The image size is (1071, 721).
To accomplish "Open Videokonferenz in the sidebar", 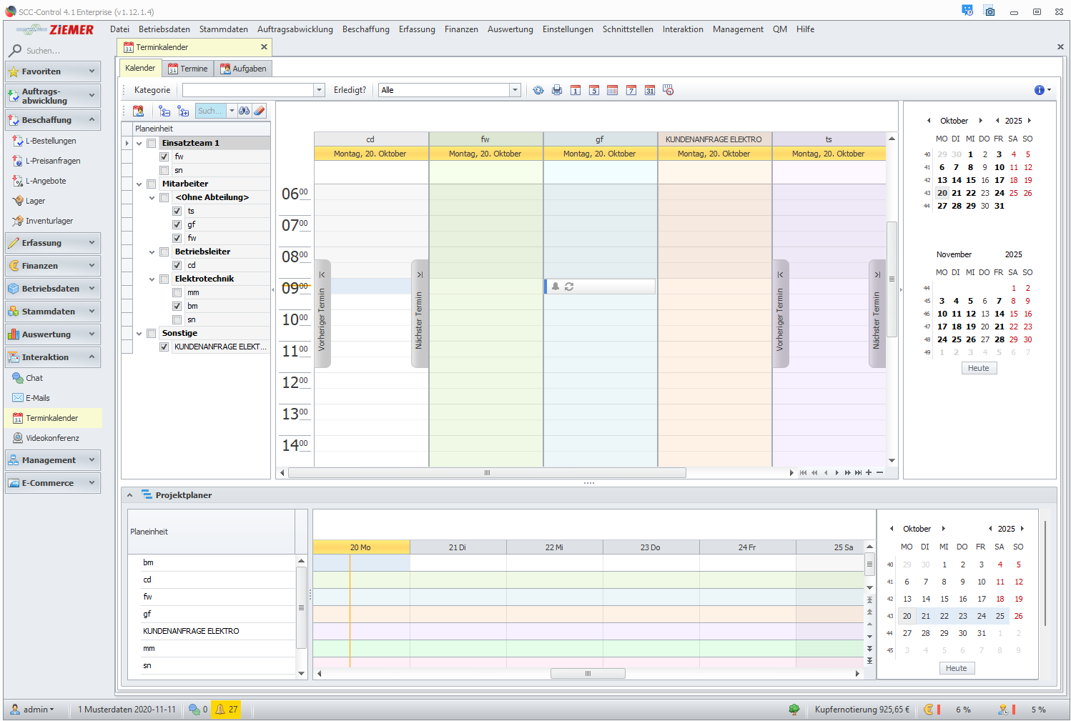I will tap(52, 438).
